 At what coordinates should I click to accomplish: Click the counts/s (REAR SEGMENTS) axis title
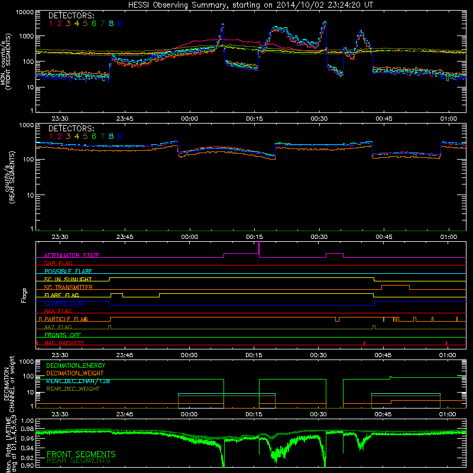coord(10,178)
